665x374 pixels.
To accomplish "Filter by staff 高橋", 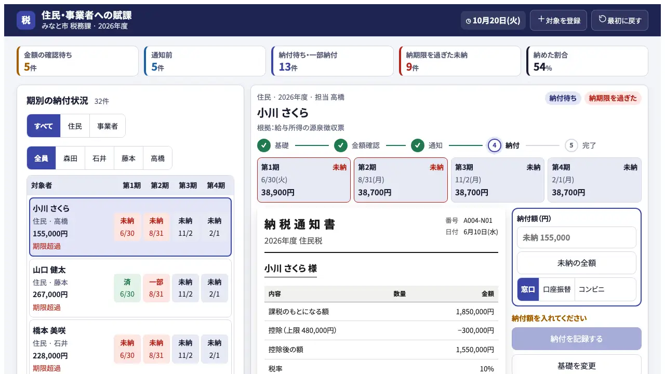I will (x=157, y=158).
